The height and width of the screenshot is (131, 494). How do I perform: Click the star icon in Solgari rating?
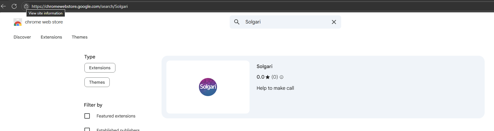(x=268, y=77)
